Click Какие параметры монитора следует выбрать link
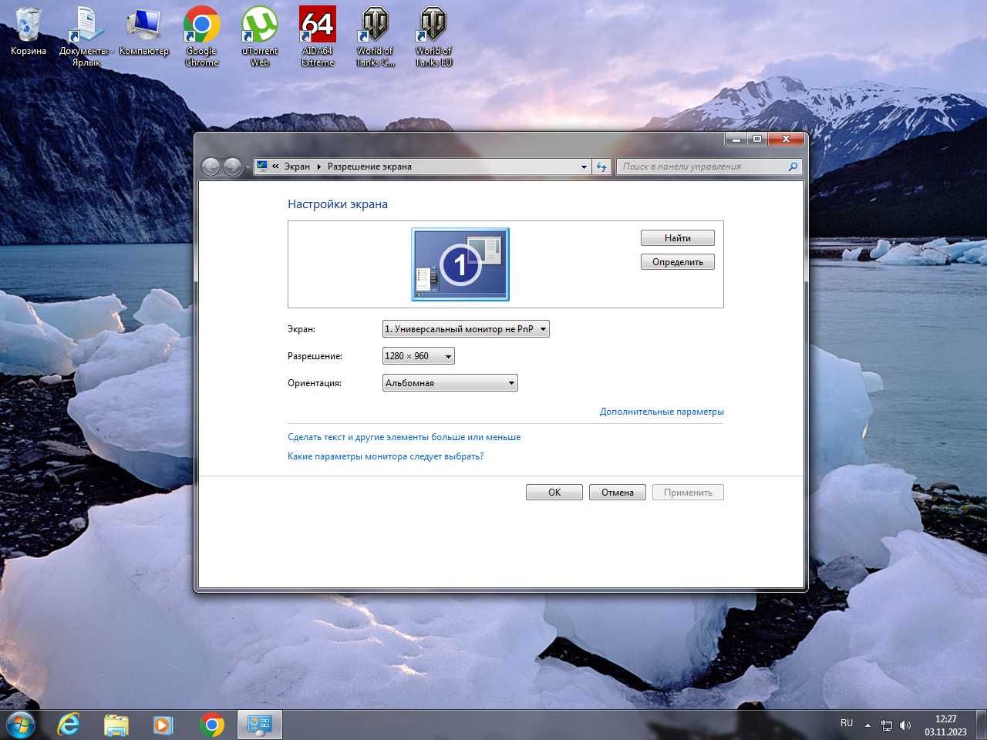This screenshot has height=740, width=987. 386,456
